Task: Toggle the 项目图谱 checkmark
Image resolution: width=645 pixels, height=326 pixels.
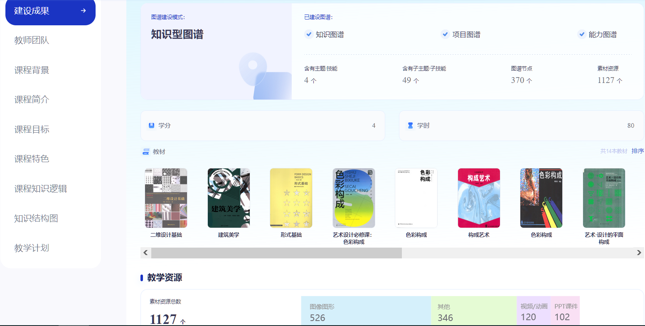Action: 445,34
